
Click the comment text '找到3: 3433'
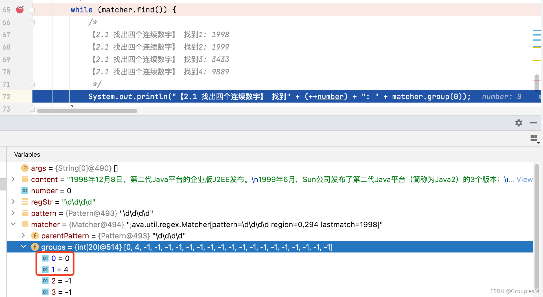(x=206, y=59)
